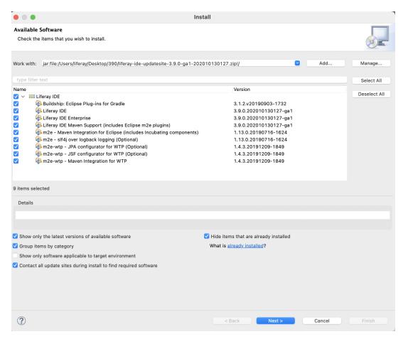The image size is (408, 339).
Task: Click the Add... button
Action: (x=326, y=63)
